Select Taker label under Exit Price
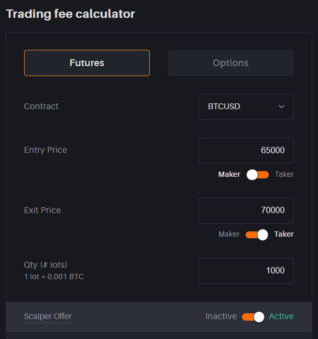 click(284, 234)
